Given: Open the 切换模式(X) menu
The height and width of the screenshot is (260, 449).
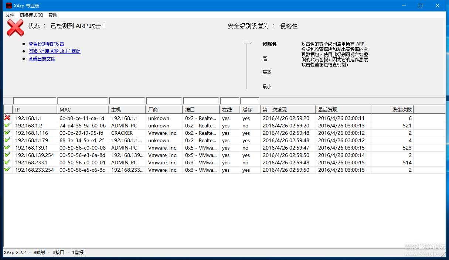Looking at the screenshot, I should tap(31, 15).
